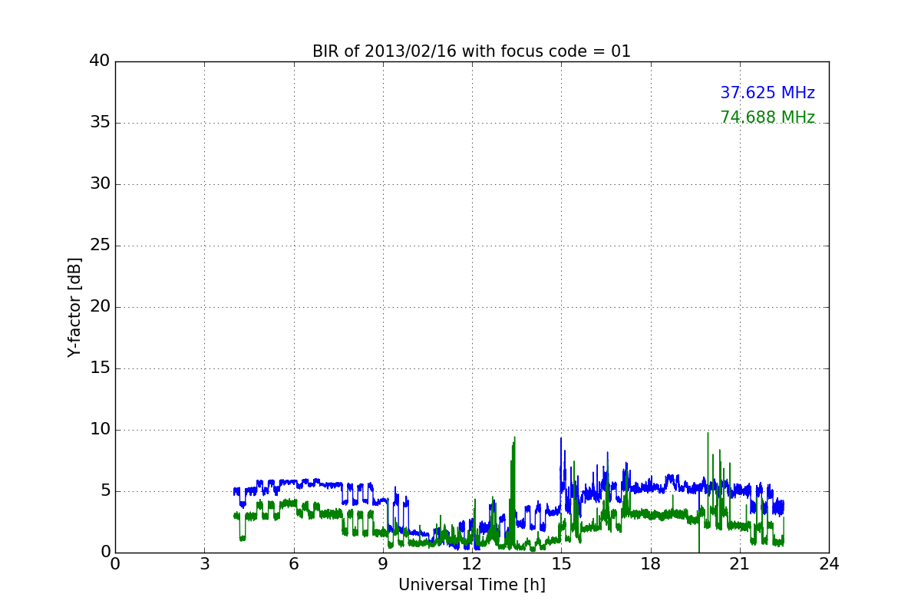This screenshot has height=614, width=921.
Task: Click the "Universal Time [h]" axis label
Action: (472, 585)
